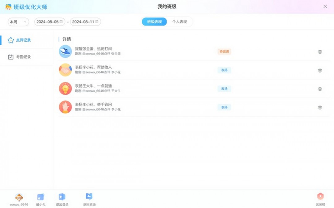Delete the 举手答问 record with its trash icon
Image resolution: width=334 pixels, height=208 pixels.
(x=320, y=107)
